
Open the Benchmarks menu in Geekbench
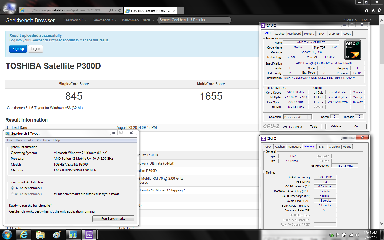[x=24, y=140]
